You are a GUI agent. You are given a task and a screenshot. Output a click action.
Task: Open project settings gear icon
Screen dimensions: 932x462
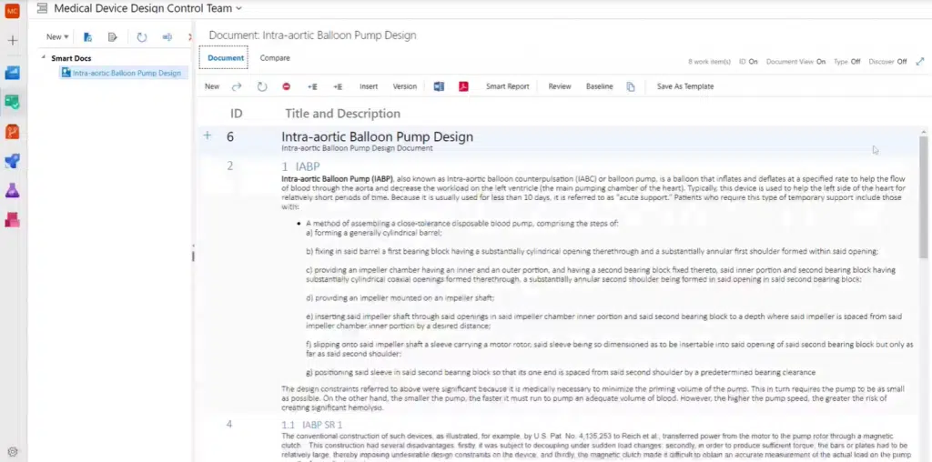[13, 451]
